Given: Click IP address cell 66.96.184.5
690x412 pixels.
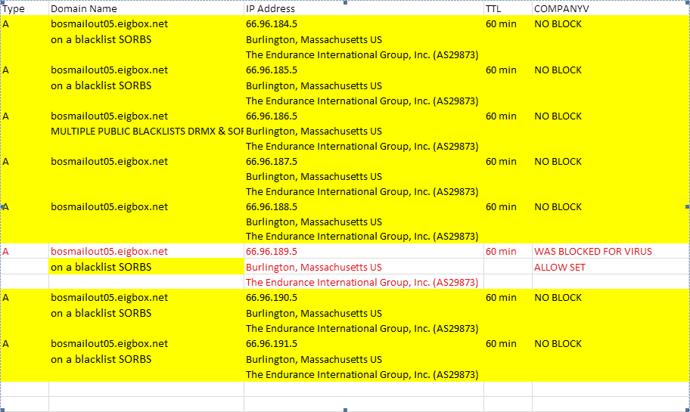Looking at the screenshot, I should pos(363,23).
